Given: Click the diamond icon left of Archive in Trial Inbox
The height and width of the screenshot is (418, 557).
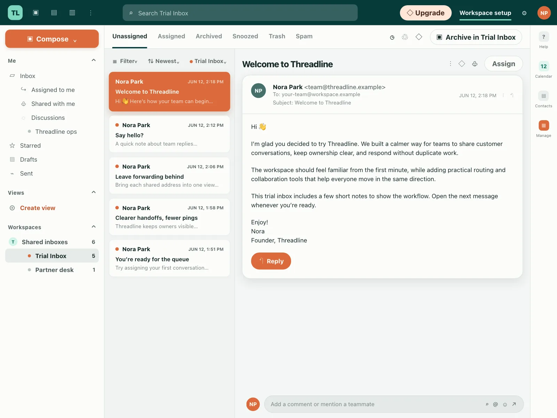Looking at the screenshot, I should (x=419, y=37).
